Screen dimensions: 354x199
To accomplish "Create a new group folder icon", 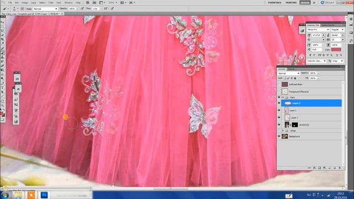I will (x=330, y=168).
